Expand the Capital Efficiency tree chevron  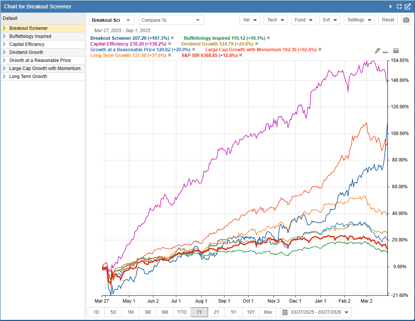(4, 44)
